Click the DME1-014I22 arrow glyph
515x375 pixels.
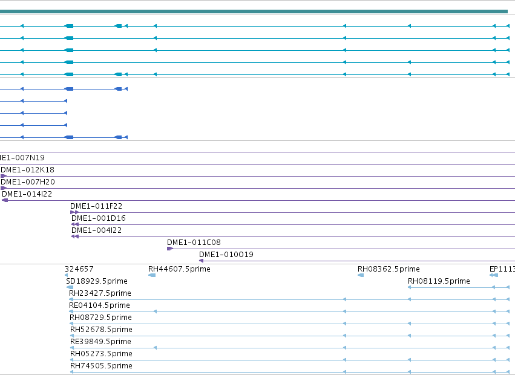pos(5,200)
